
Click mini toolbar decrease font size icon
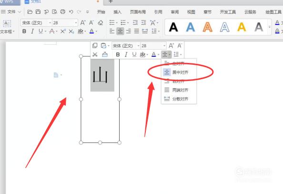pos(180,46)
